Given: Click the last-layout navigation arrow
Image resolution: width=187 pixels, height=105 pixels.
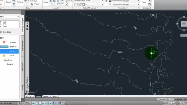Looking at the screenshot, I should click(x=33, y=96).
